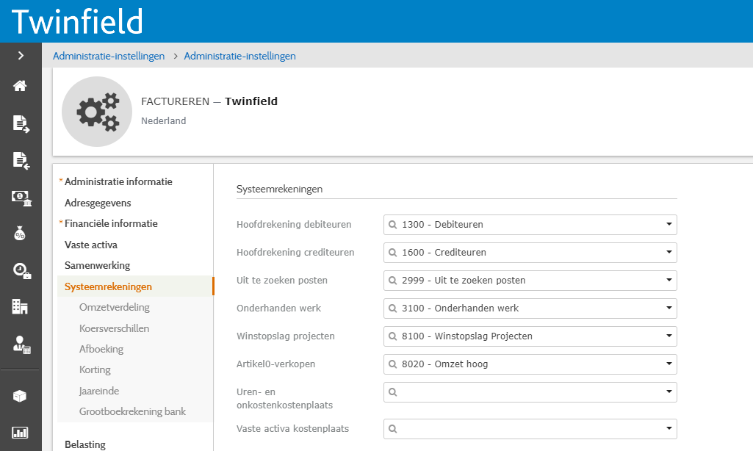Go to the Home icon in sidebar
Screen dimensions: 753x451
tap(21, 86)
